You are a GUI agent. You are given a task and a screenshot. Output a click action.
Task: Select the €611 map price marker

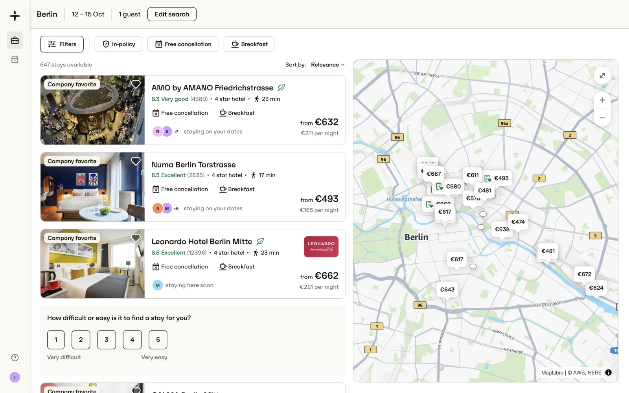pos(473,175)
